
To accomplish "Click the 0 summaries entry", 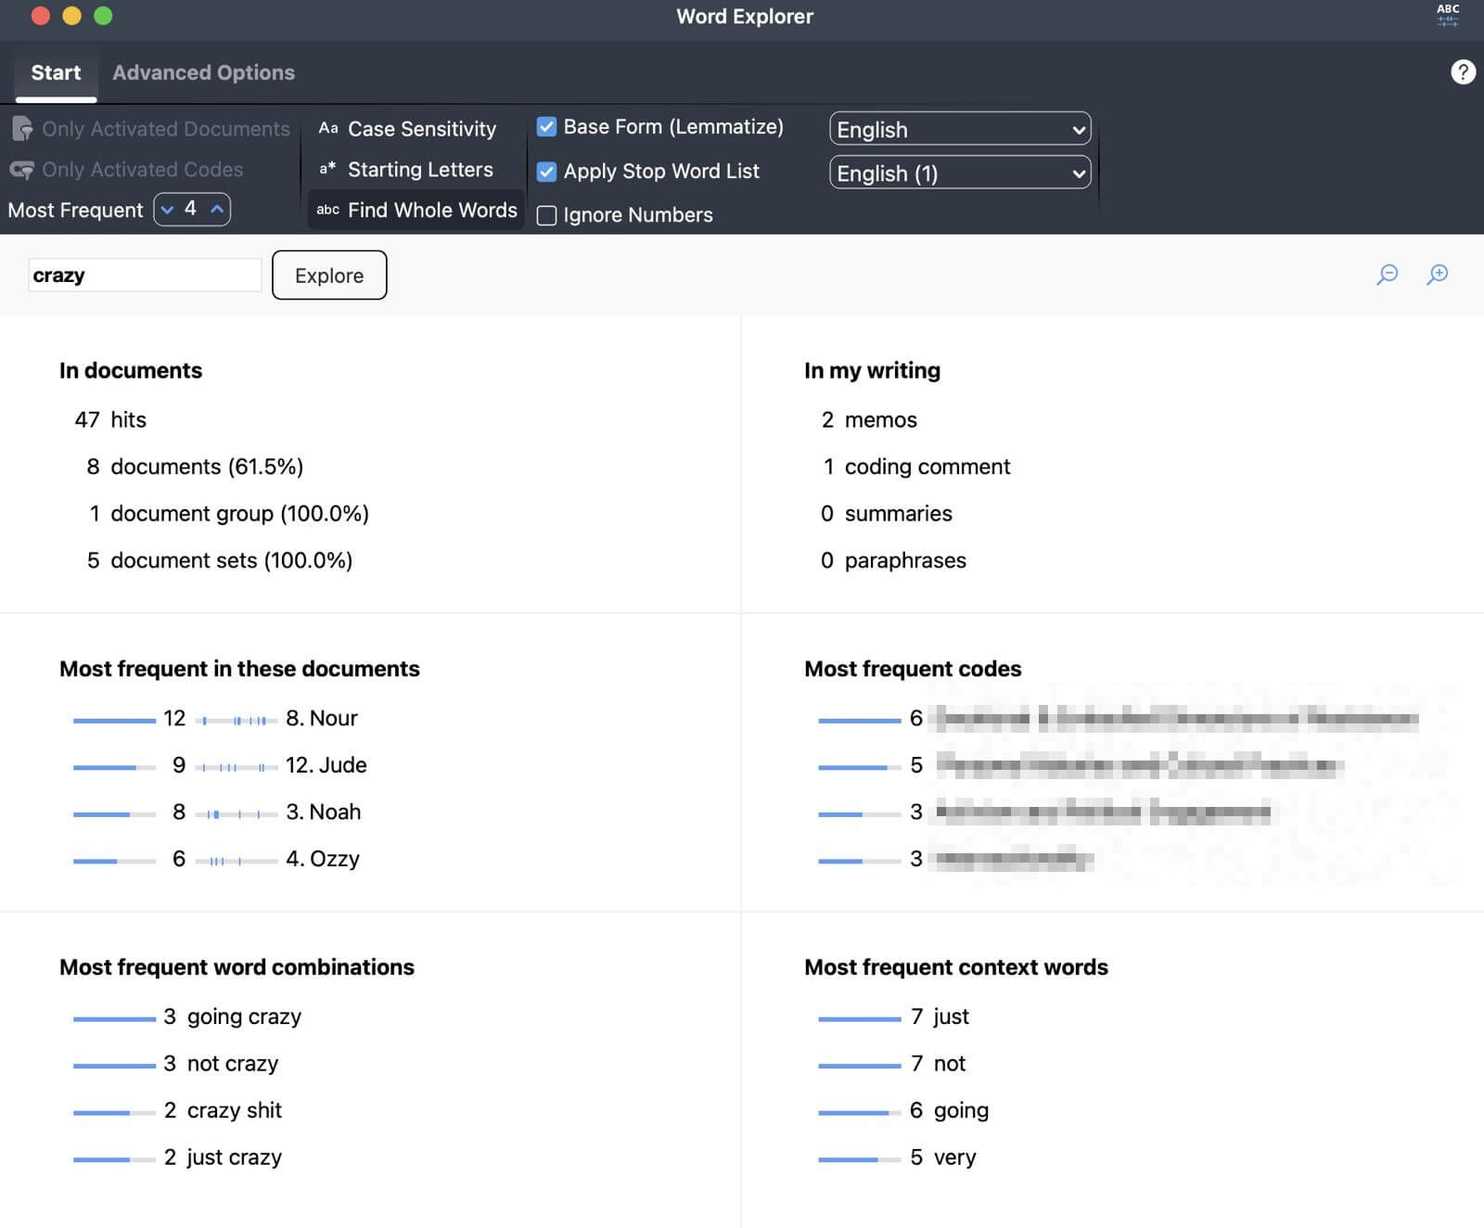I will click(886, 514).
